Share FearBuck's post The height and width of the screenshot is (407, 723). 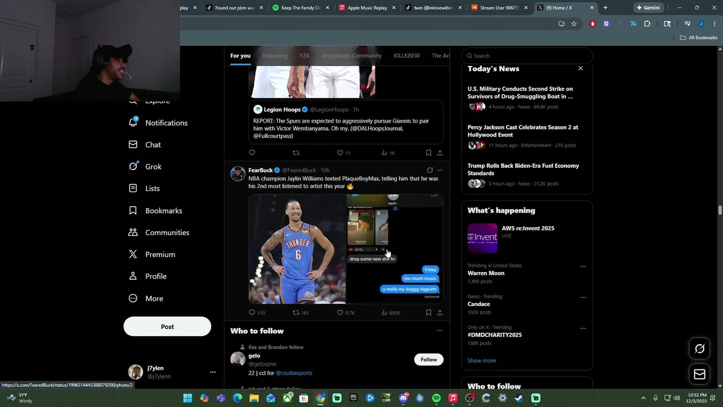440,313
